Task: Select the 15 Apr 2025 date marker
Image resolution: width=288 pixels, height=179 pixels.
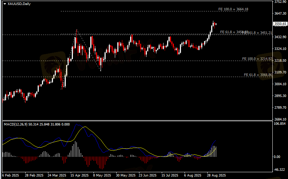Action: pyautogui.click(x=79, y=175)
